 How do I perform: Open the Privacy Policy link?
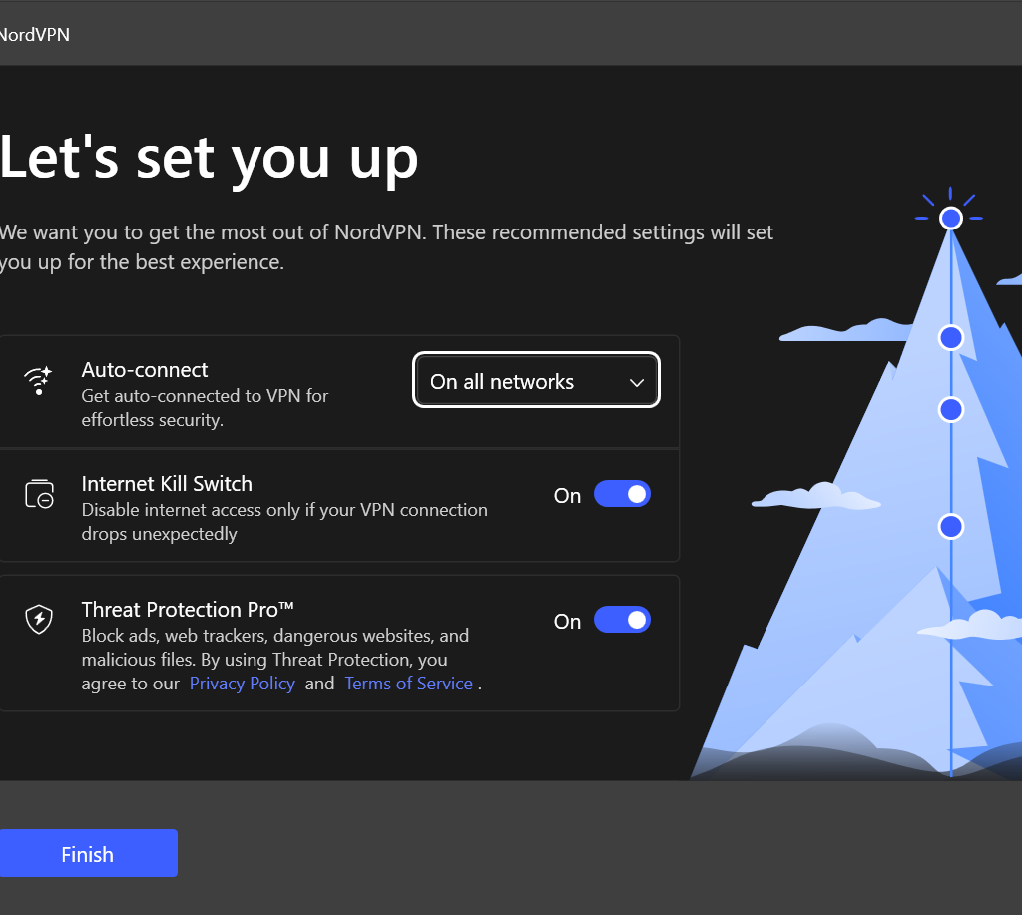pyautogui.click(x=243, y=684)
